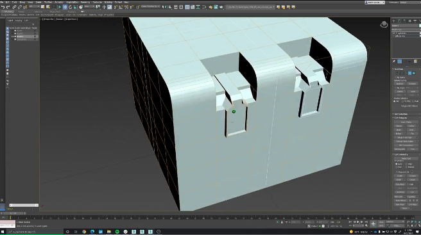Viewport: 421px width, 235px height.
Task: Click the Play Animation button
Action: tap(358, 222)
